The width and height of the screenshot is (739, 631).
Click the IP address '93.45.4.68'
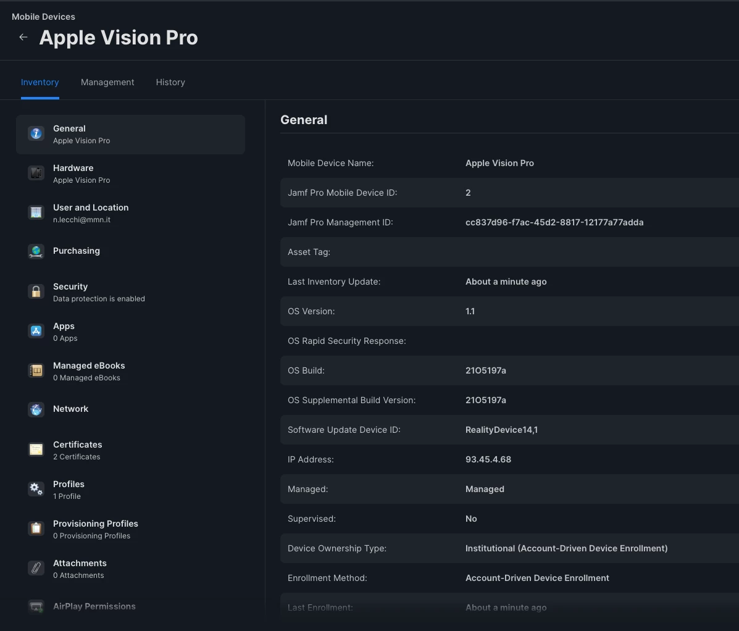pyautogui.click(x=488, y=459)
